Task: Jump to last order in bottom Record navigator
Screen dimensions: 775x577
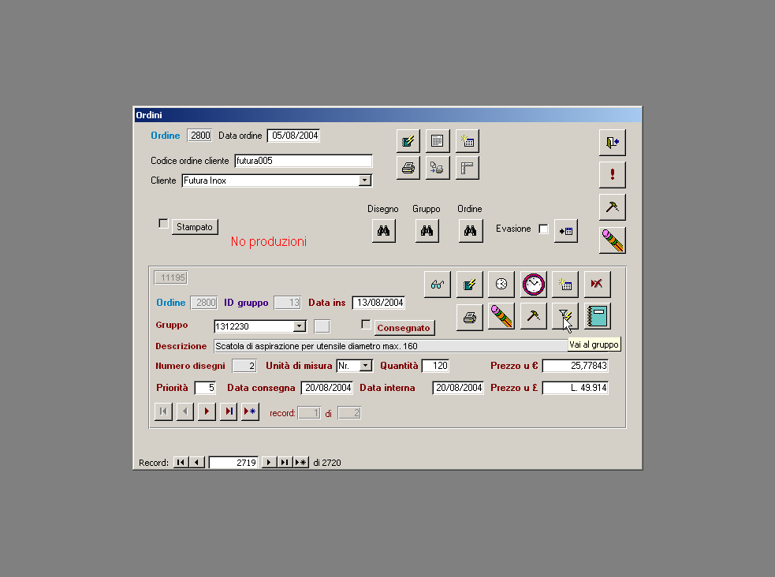Action: point(285,463)
